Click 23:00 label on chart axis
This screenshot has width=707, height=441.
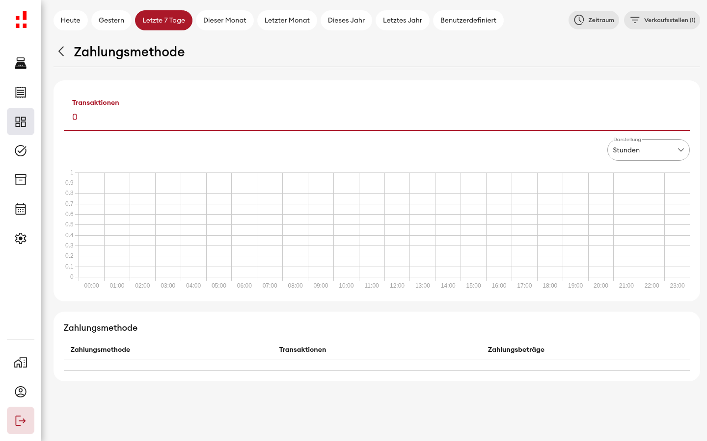tap(677, 286)
